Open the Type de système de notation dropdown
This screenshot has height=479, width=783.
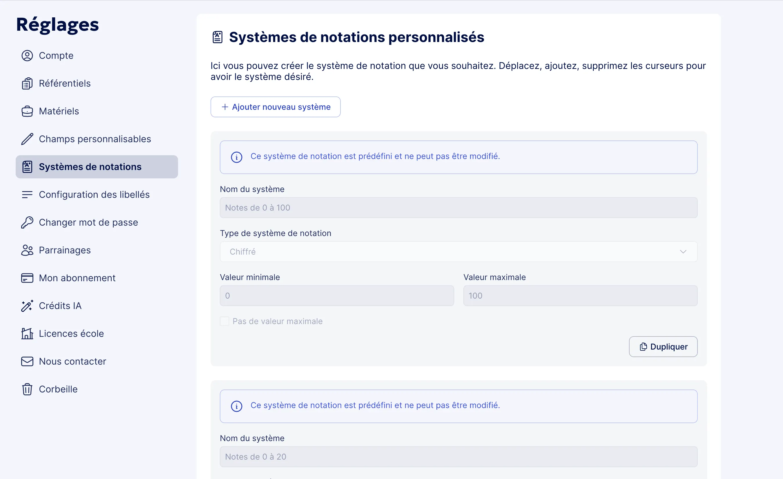[x=458, y=252]
